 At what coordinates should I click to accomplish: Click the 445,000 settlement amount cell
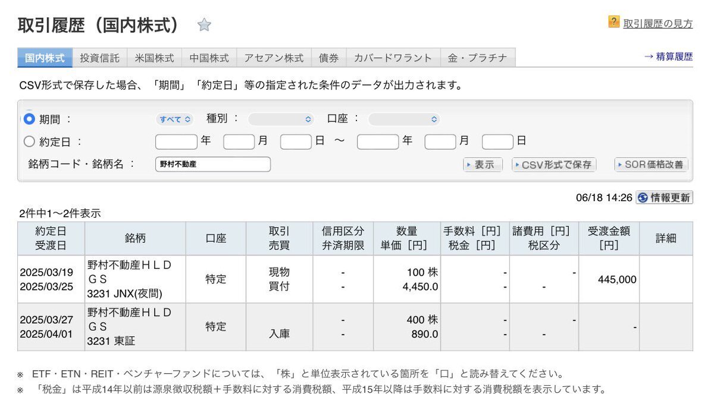click(609, 279)
